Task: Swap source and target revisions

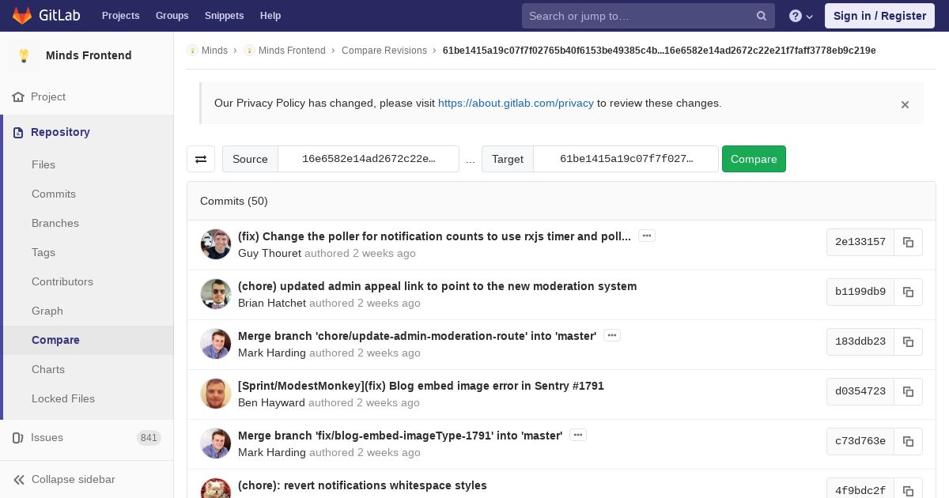Action: [201, 159]
